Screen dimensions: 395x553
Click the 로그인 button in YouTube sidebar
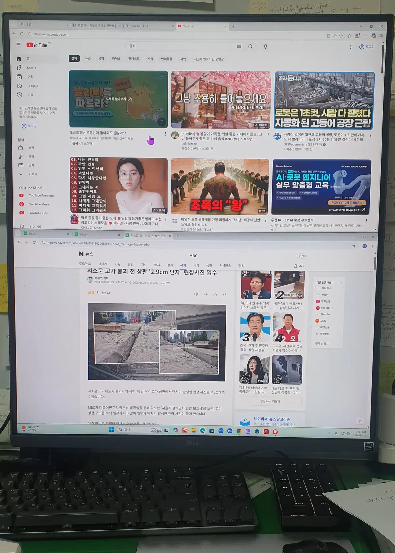pos(29,126)
